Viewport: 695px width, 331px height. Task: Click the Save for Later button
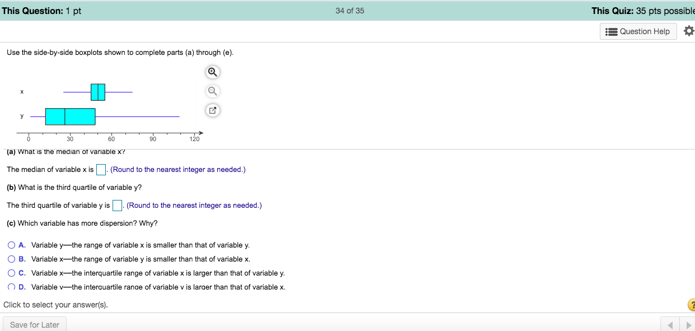(34, 324)
